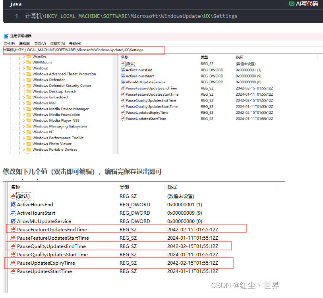
Task: Open the 文件(F) menu
Action: [x=9, y=43]
